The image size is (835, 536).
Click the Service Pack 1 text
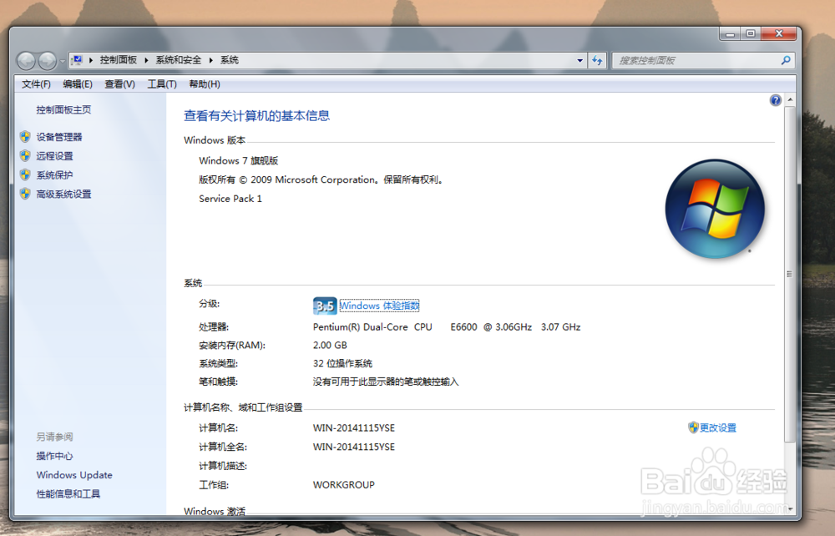pyautogui.click(x=230, y=199)
